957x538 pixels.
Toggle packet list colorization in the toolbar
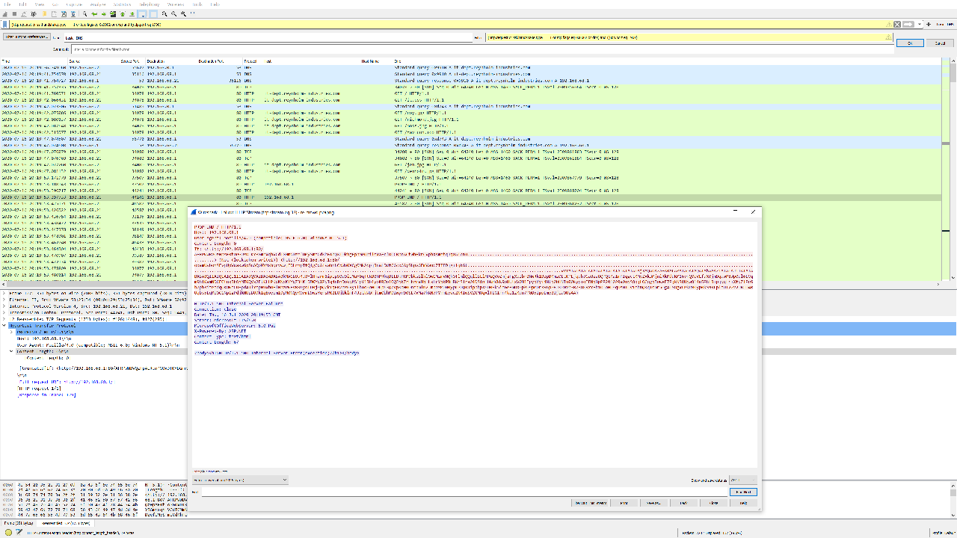(153, 13)
